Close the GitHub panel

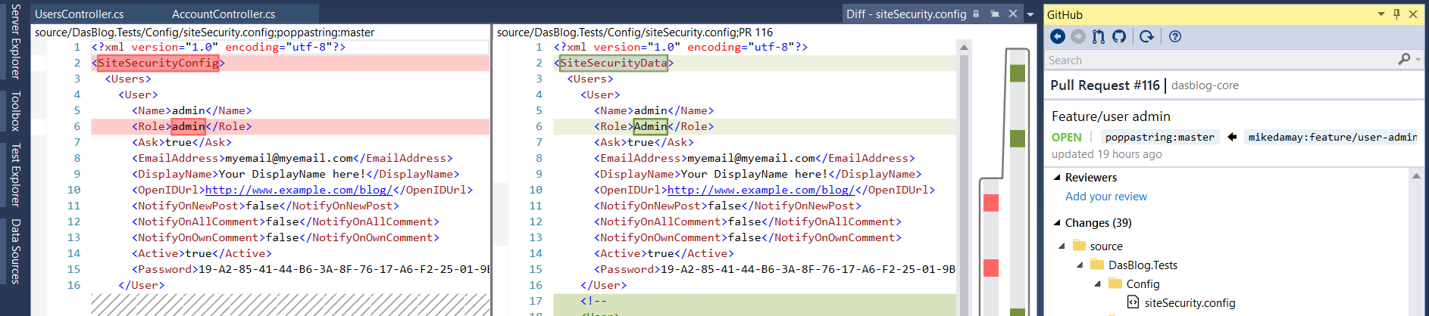(x=1413, y=14)
